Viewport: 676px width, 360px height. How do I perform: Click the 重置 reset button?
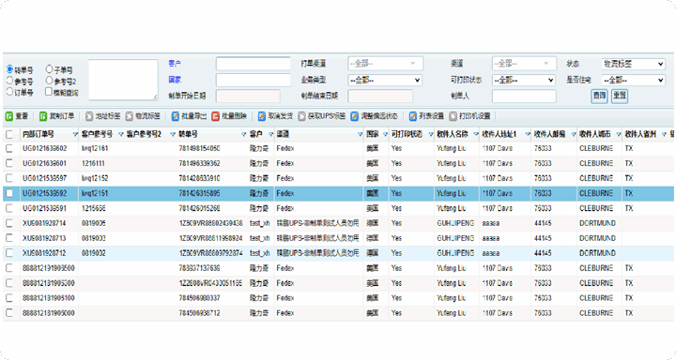pyautogui.click(x=620, y=96)
